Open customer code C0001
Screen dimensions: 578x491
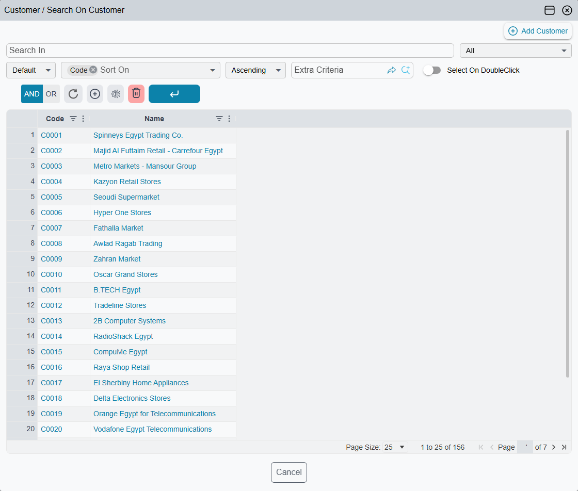click(51, 135)
